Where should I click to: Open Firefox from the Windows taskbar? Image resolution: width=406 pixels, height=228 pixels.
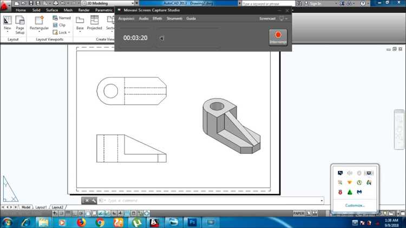(81, 222)
